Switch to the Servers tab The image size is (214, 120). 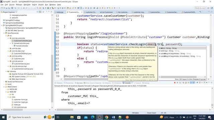click(x=79, y=83)
